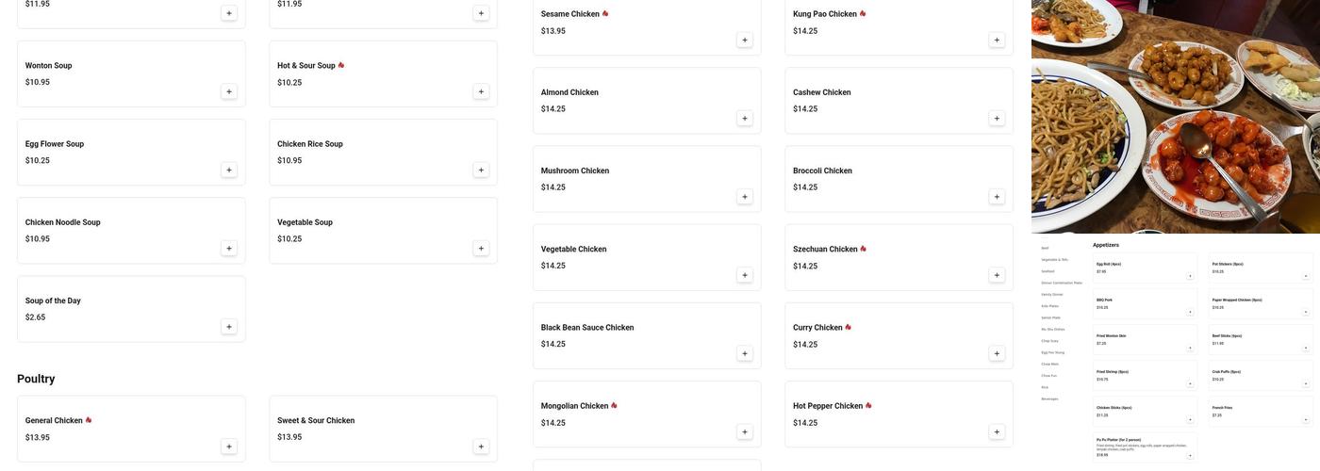Open Chow Mein category from side menu

point(1049,364)
